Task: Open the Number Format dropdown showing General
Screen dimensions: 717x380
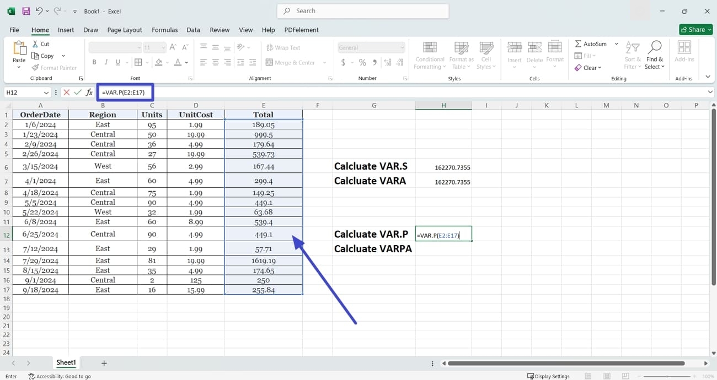Action: (x=371, y=47)
